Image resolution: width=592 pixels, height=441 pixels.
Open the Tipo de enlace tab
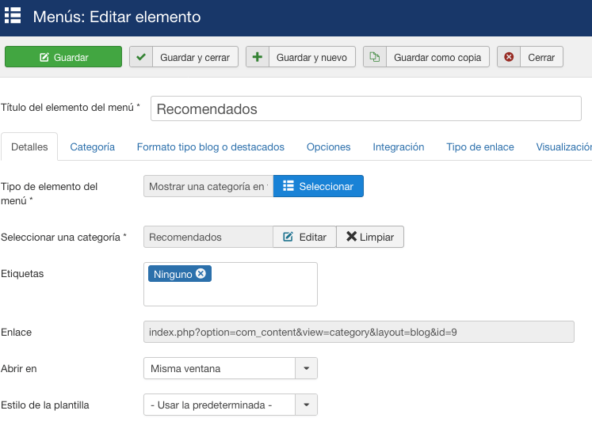tap(480, 147)
